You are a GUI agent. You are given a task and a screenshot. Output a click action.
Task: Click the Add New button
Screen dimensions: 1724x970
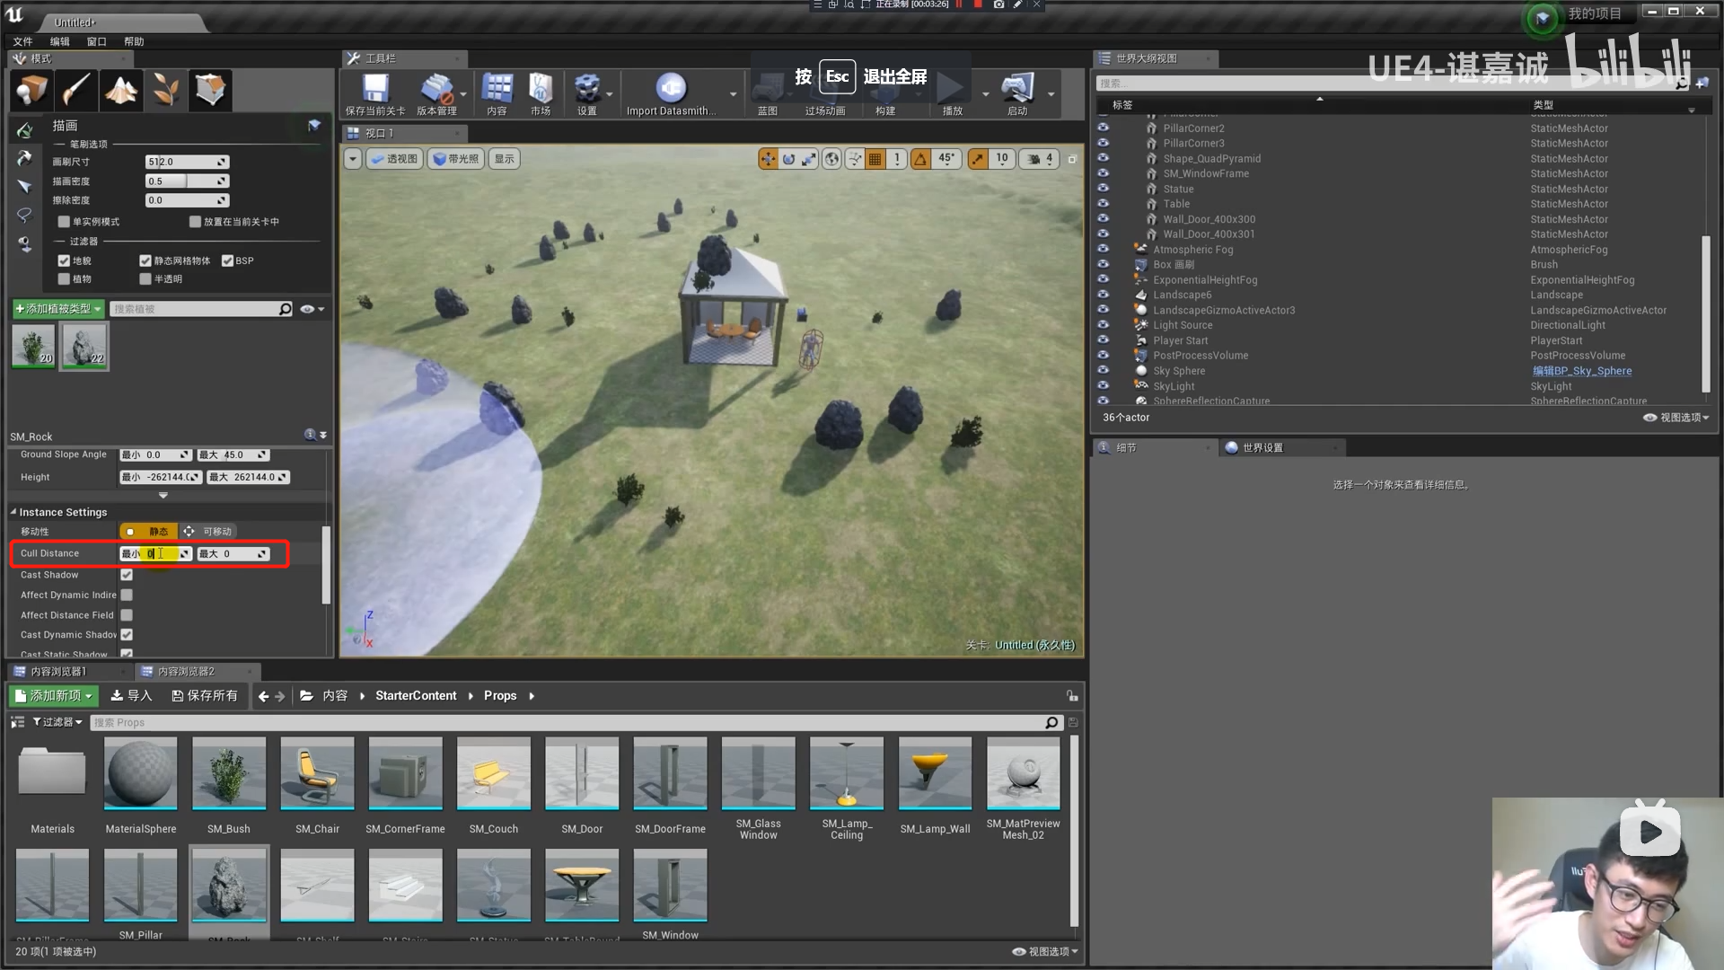point(54,696)
